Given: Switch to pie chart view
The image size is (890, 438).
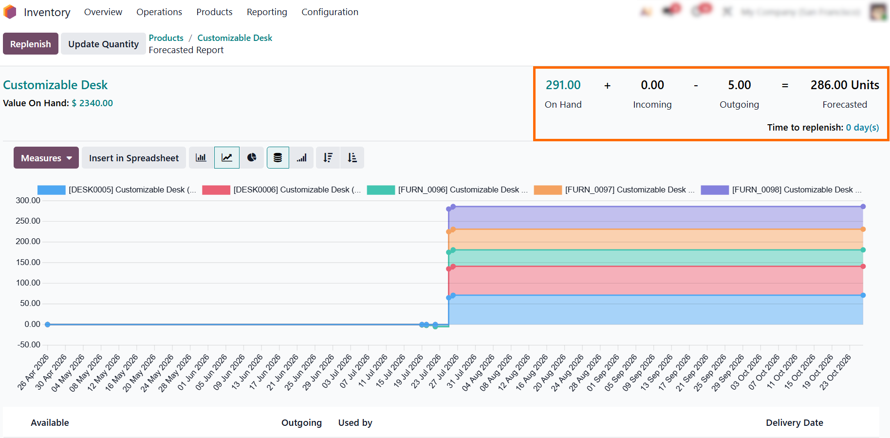Looking at the screenshot, I should [252, 158].
